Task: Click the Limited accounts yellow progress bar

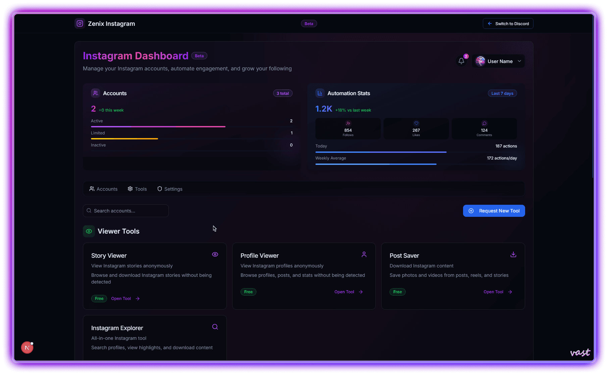Action: [x=124, y=139]
